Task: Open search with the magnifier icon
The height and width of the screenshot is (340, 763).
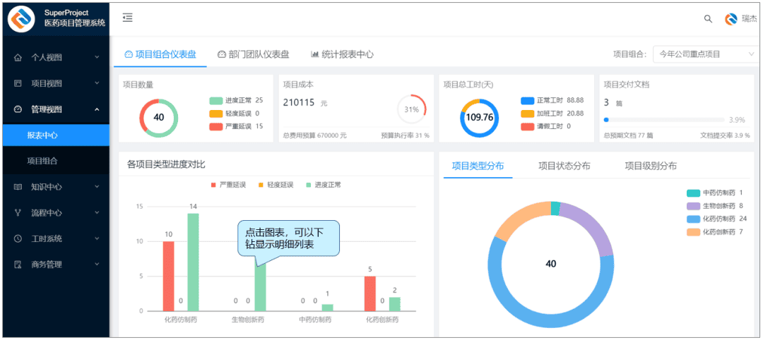Action: pyautogui.click(x=708, y=19)
